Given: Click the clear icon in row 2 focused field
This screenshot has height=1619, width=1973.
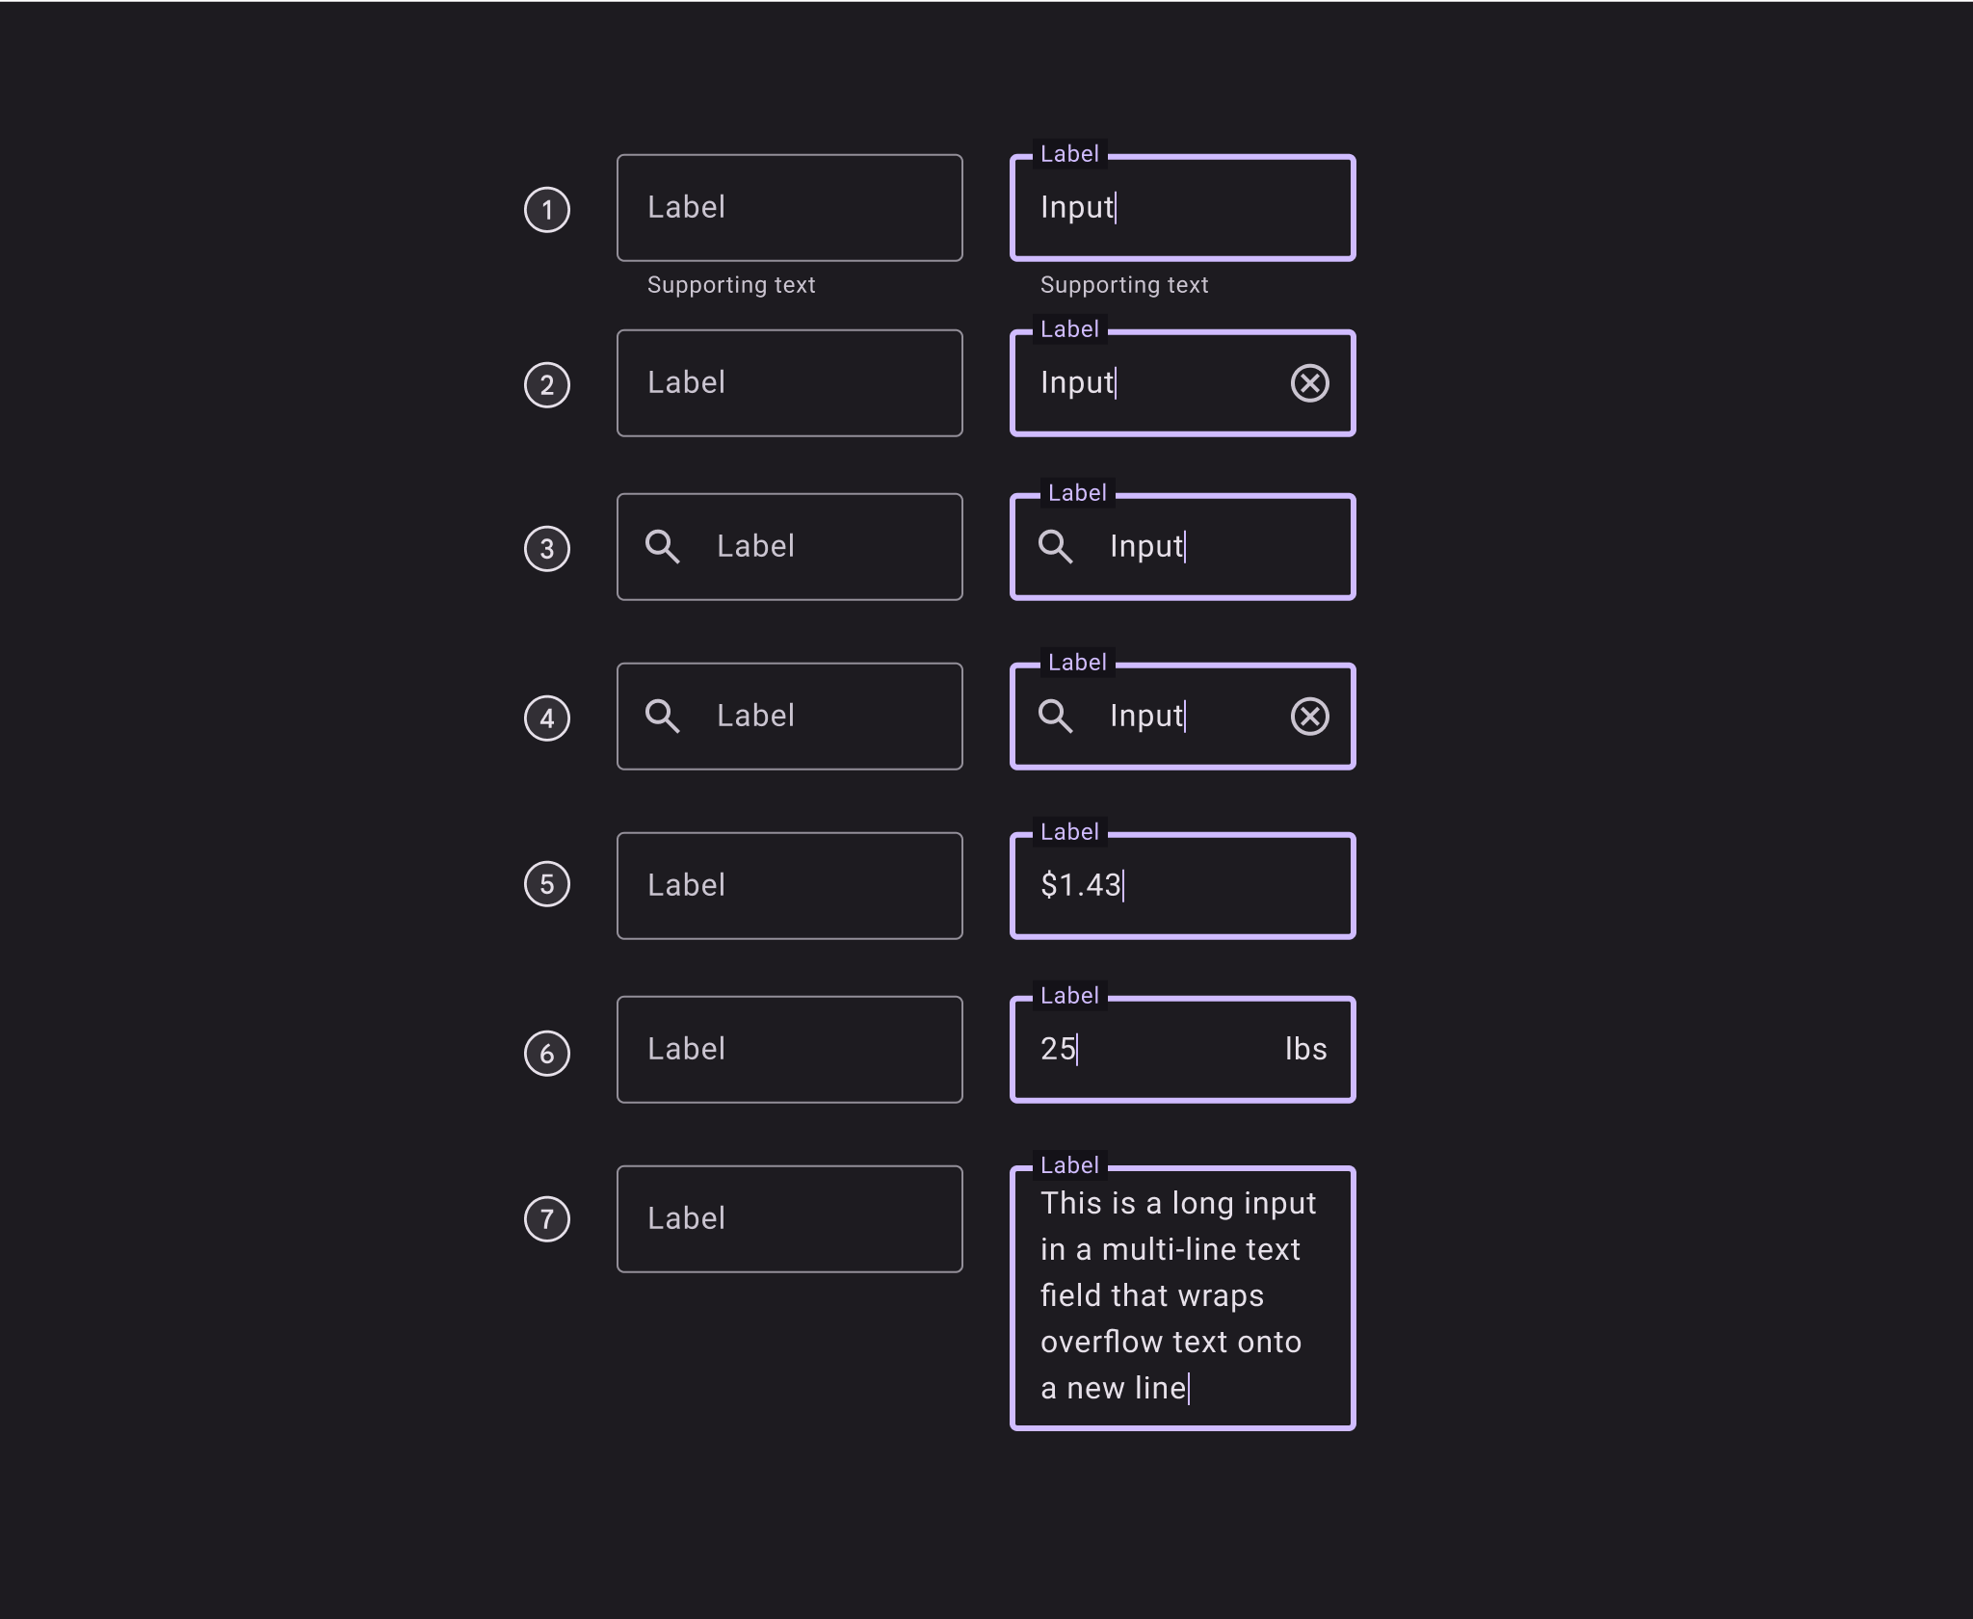Looking at the screenshot, I should coord(1309,383).
